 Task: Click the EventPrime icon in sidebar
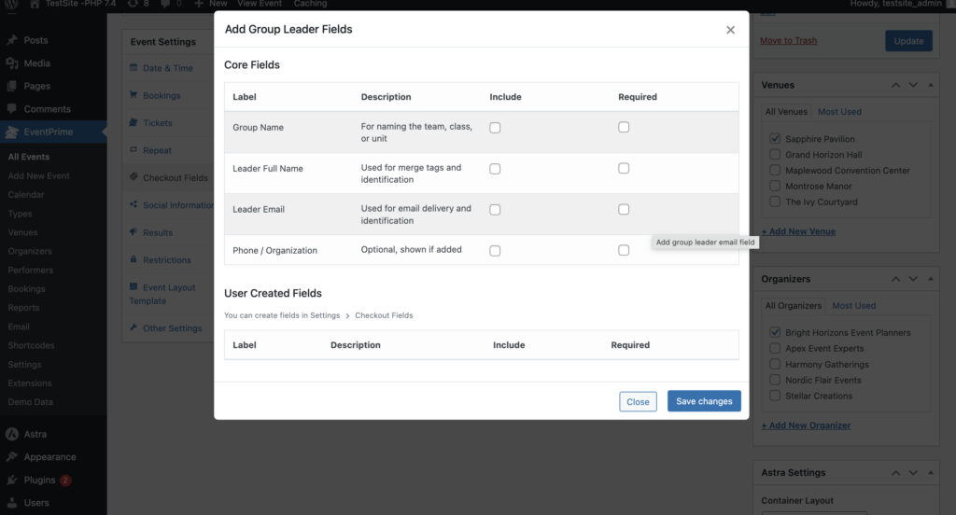(x=12, y=132)
